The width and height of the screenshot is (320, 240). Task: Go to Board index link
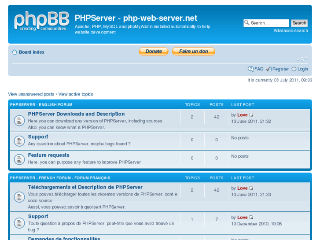tap(32, 52)
